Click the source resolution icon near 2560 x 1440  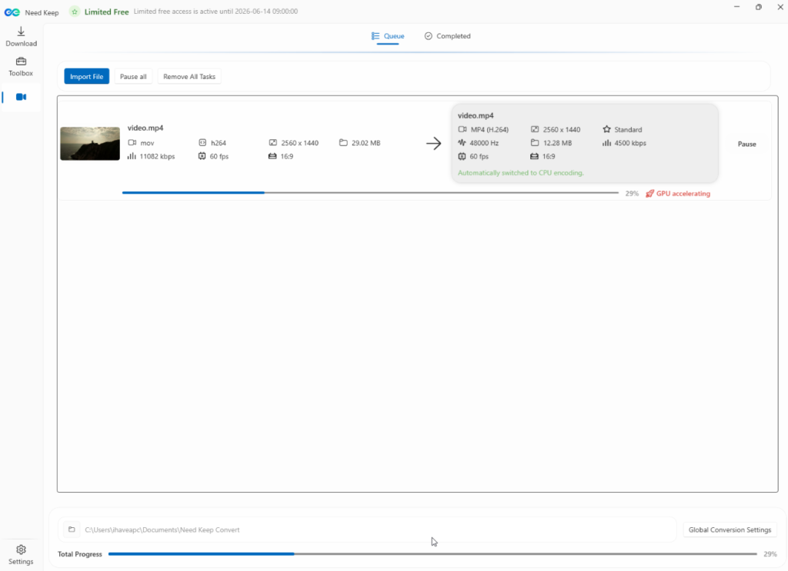273,142
